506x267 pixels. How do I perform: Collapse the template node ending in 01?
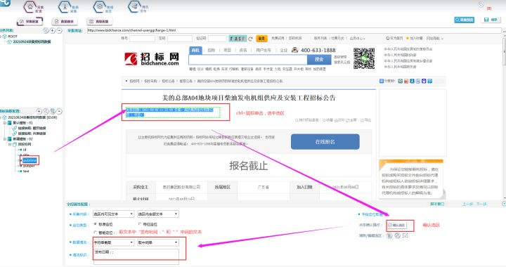pos(5,123)
